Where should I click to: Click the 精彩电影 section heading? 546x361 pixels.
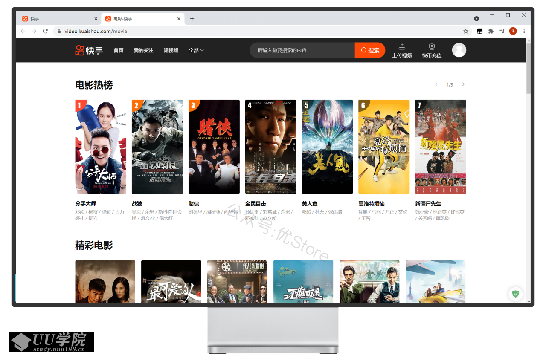pyautogui.click(x=94, y=245)
